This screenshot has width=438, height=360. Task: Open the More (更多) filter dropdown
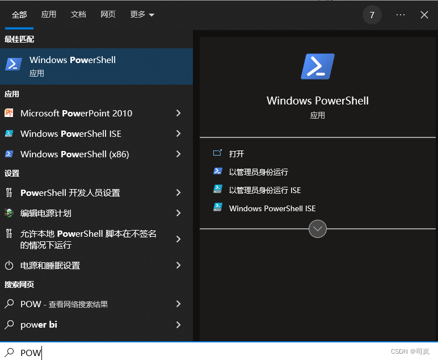142,15
